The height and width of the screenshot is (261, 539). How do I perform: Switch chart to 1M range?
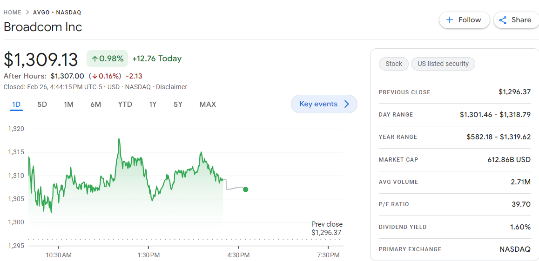tap(69, 104)
